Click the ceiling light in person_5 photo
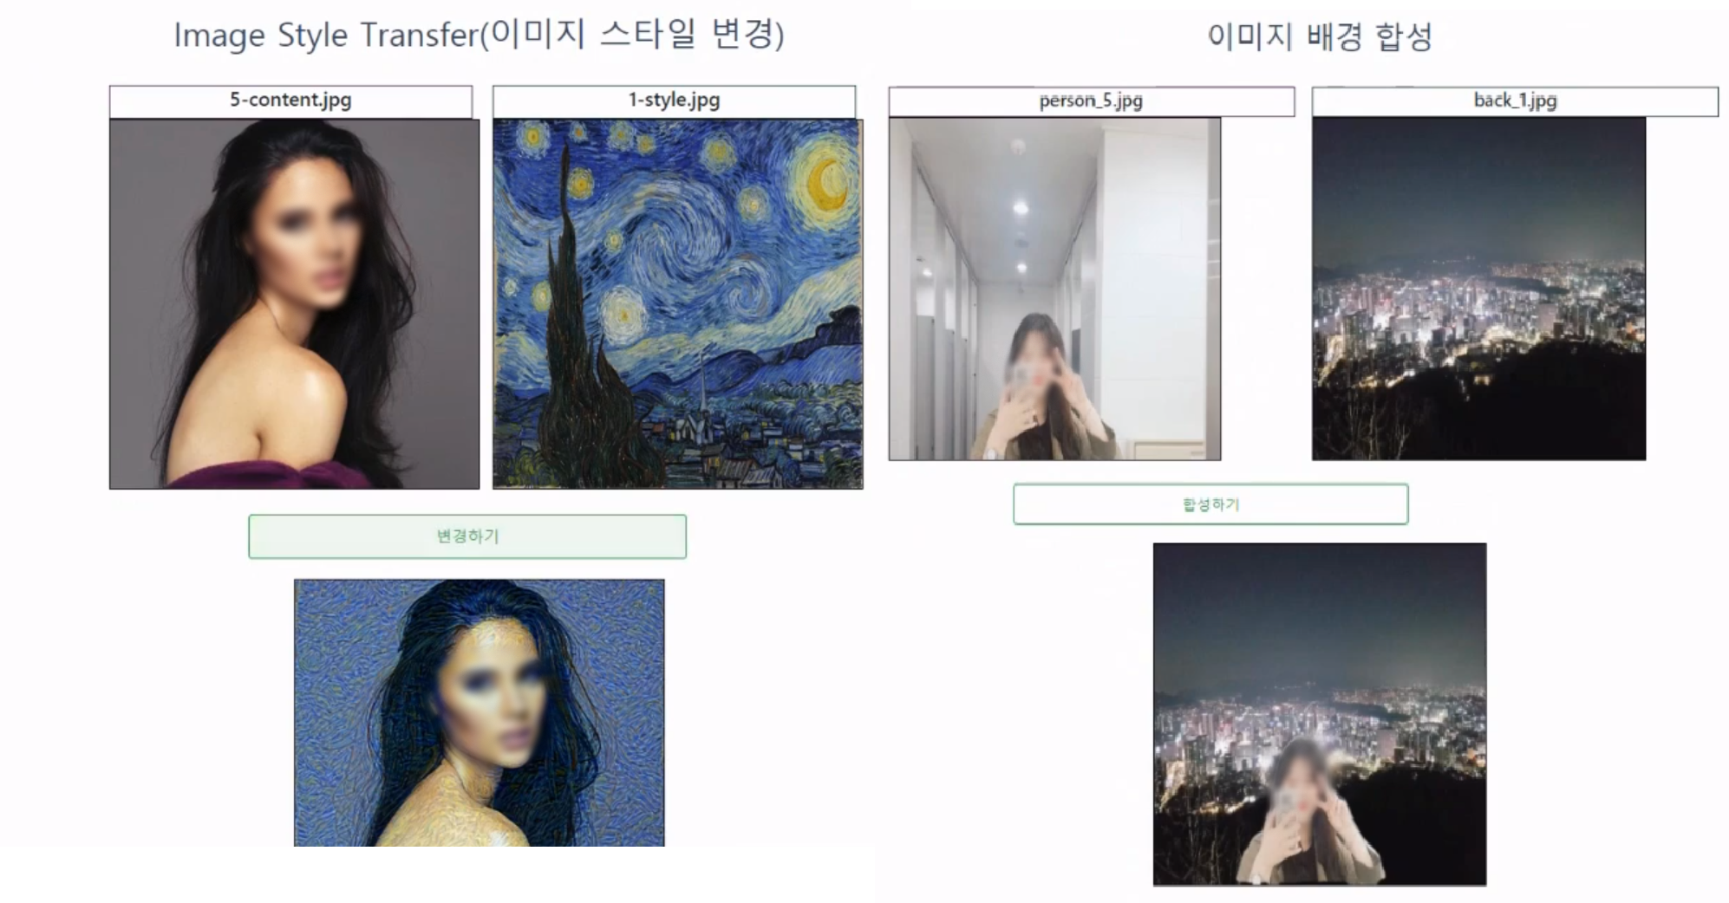The image size is (1729, 903). tap(1021, 207)
